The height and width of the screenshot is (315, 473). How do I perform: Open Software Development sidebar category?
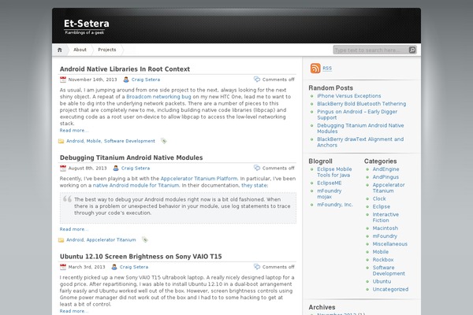pyautogui.click(x=389, y=270)
